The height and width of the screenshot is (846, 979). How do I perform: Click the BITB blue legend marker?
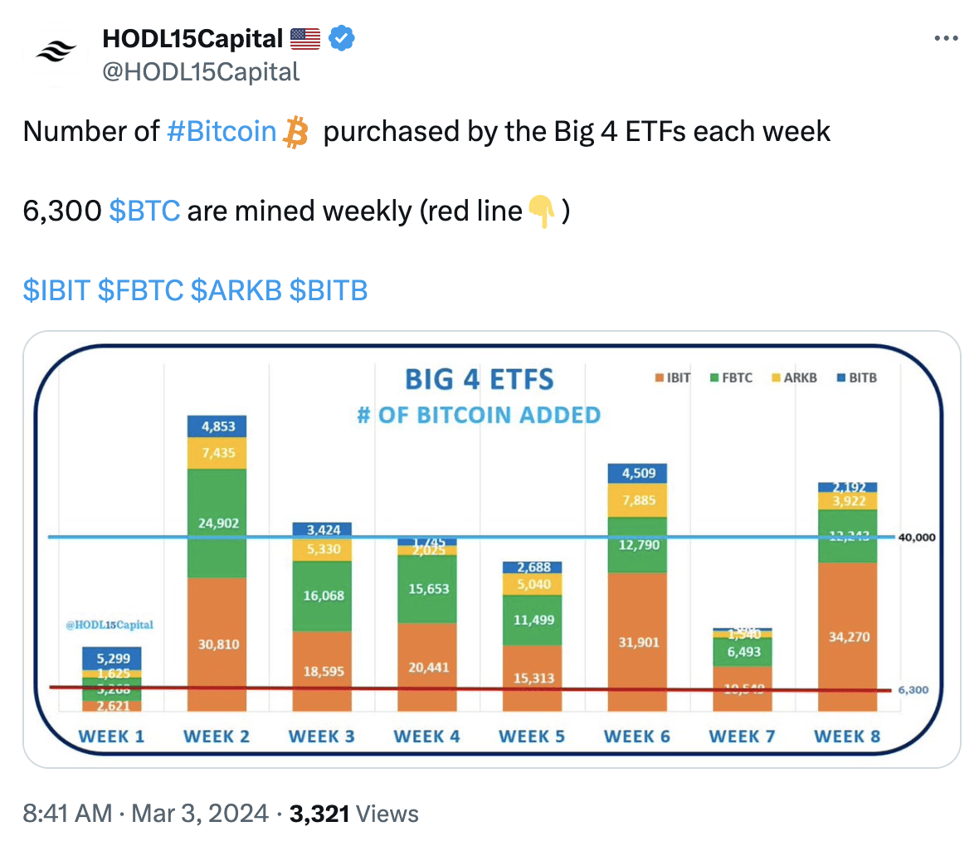pos(840,377)
